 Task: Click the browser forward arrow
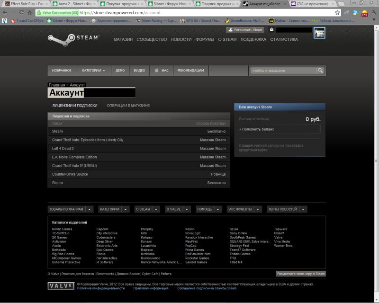pyautogui.click(x=13, y=13)
